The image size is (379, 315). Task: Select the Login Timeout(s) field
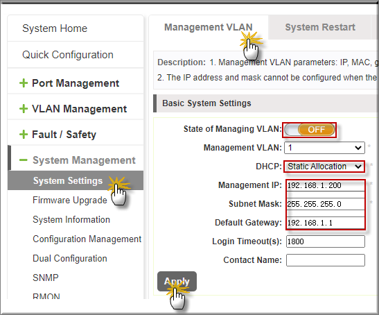tap(326, 241)
